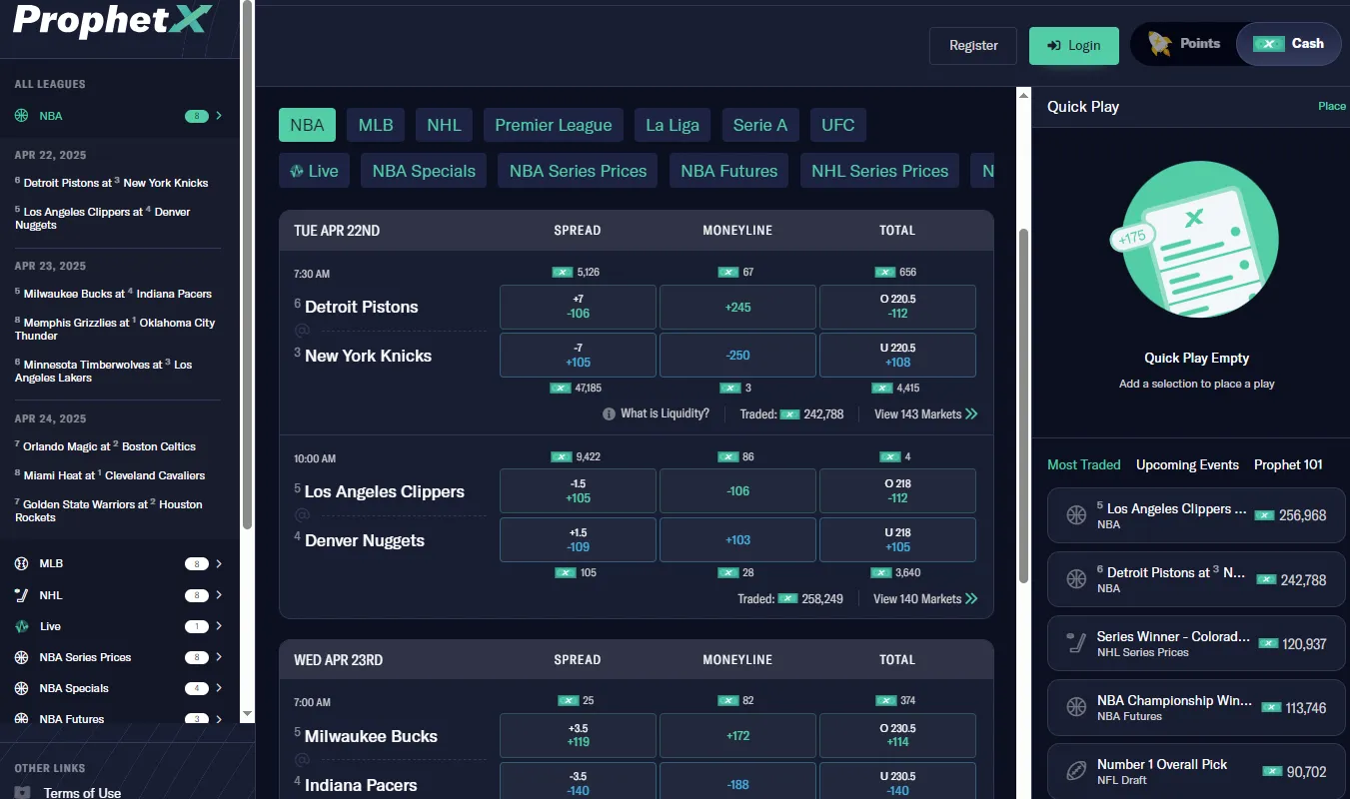Select the NBA sport tab
The height and width of the screenshot is (799, 1350).
point(307,125)
